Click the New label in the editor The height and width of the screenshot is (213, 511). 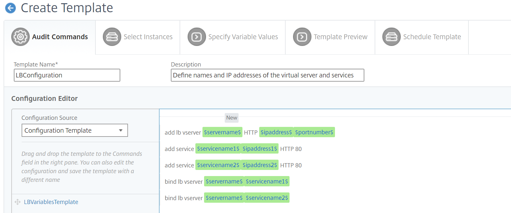(231, 118)
